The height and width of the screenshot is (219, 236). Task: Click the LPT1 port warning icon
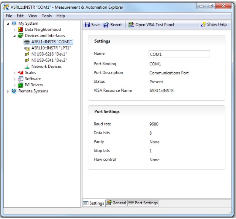pos(27,48)
